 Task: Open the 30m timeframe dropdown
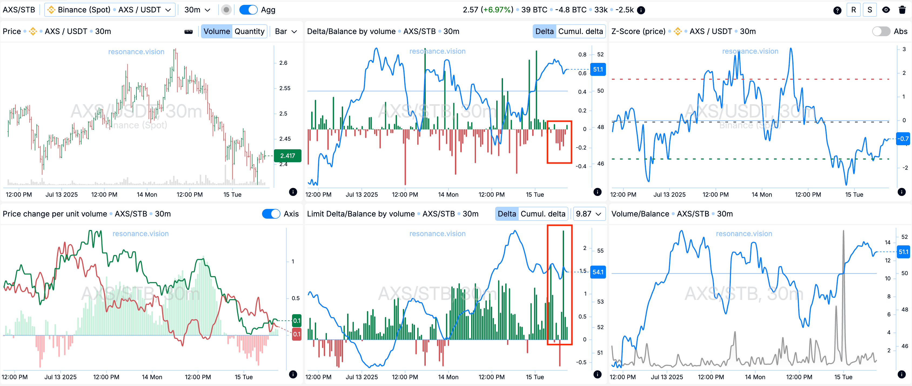(197, 10)
